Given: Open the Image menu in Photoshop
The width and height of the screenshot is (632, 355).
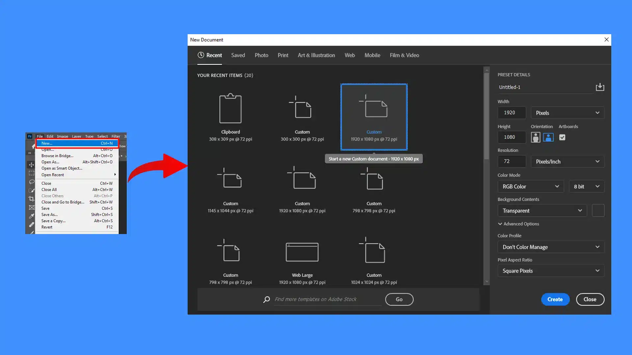Looking at the screenshot, I should click(62, 136).
